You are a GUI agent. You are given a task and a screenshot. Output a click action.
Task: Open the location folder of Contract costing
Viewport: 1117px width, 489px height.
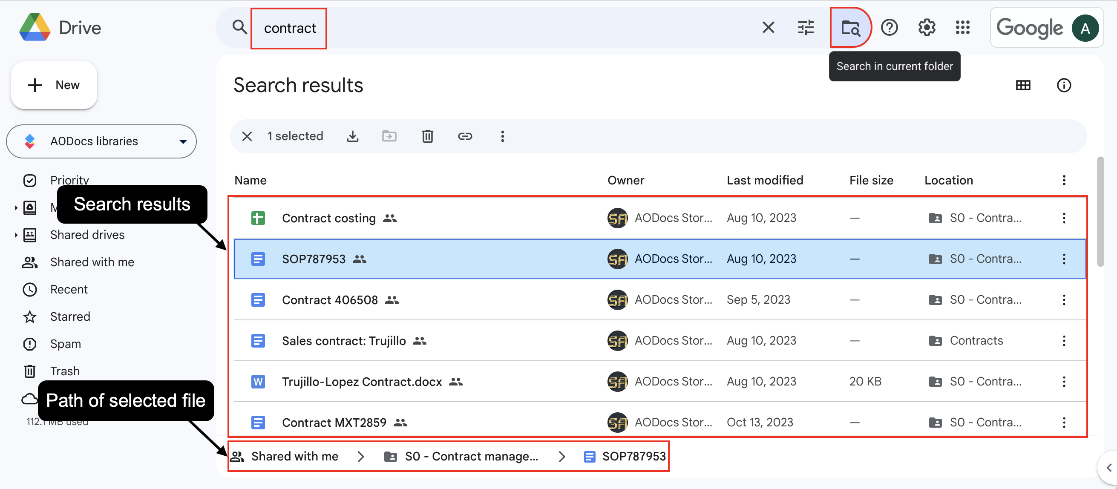975,218
